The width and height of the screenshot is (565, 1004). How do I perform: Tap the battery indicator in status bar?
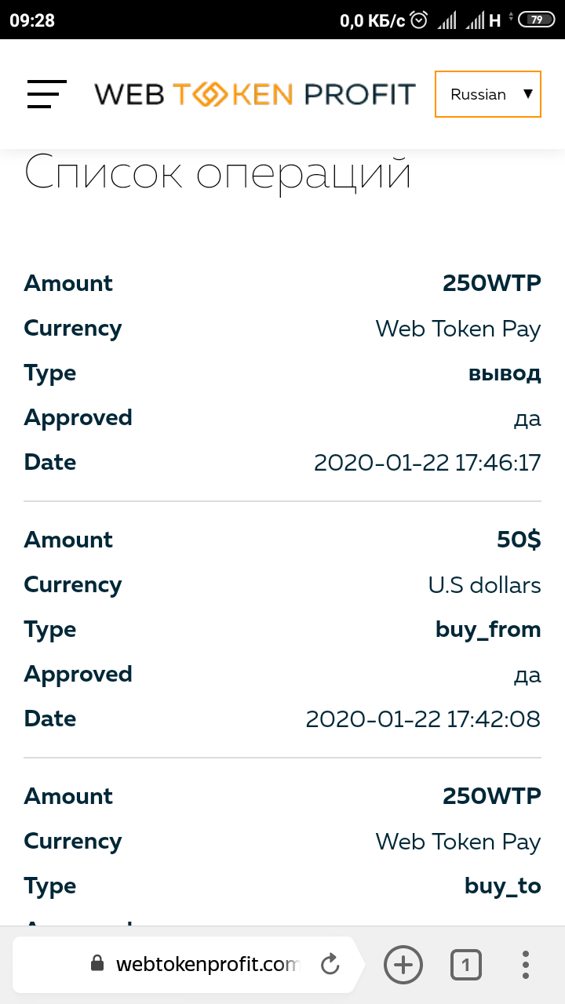537,20
